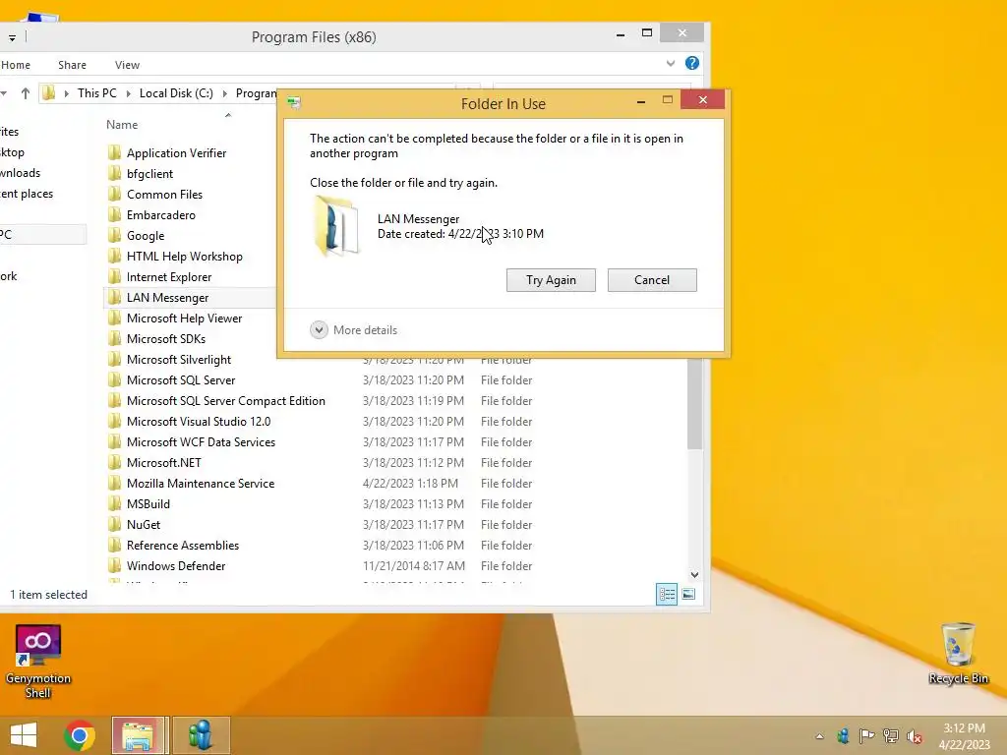The image size is (1007, 755).
Task: Open Genymotion Shell desktop shortcut
Action: click(x=38, y=662)
